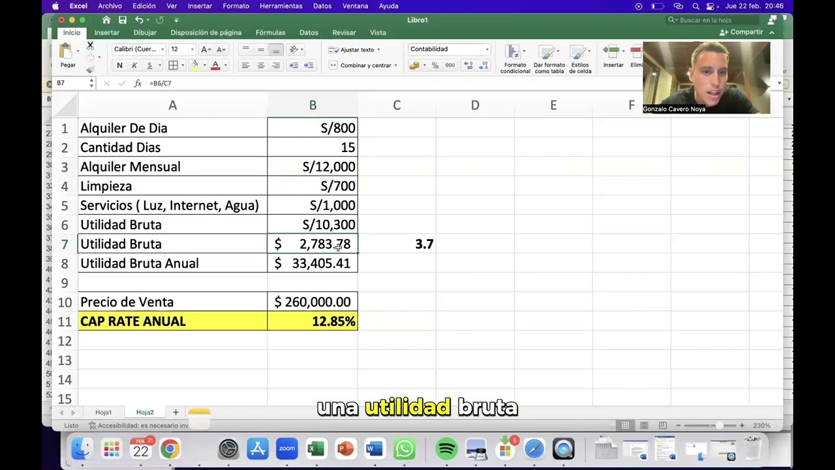Expand Combinar y centrar dropdown arrow
The height and width of the screenshot is (470, 835).
click(x=395, y=65)
